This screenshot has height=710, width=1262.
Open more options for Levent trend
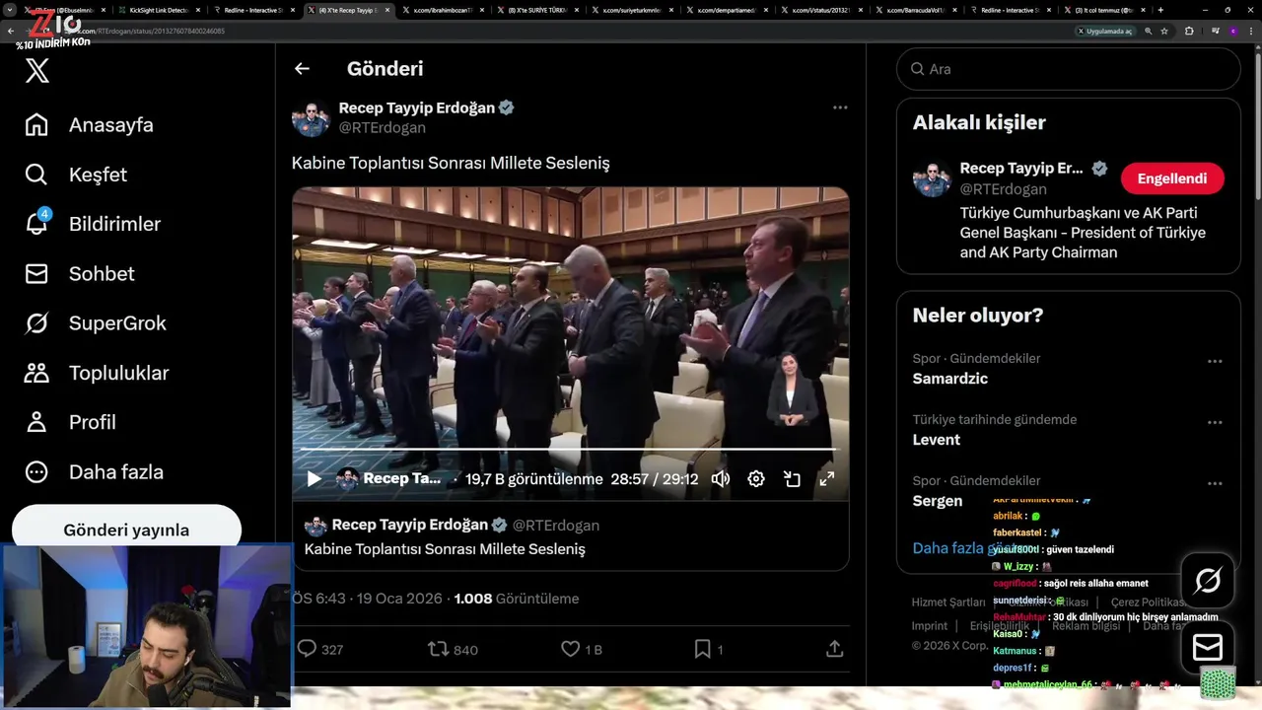[x=1215, y=423]
